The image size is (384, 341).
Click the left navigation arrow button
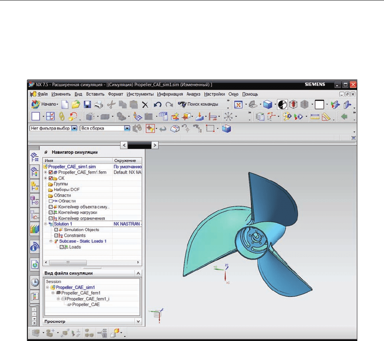(124, 145)
